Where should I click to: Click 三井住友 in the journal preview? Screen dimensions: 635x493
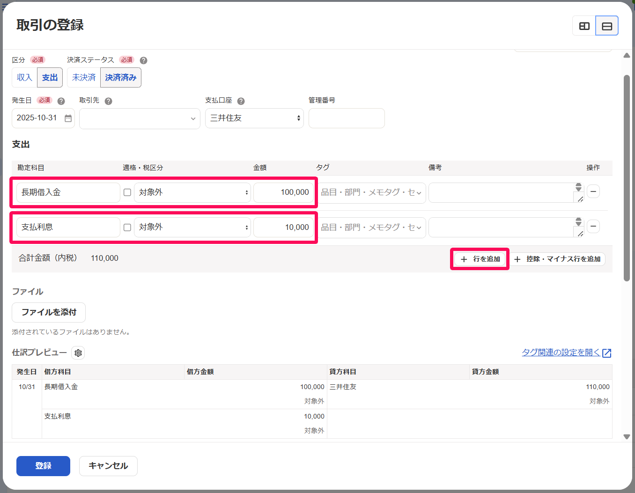(x=343, y=387)
